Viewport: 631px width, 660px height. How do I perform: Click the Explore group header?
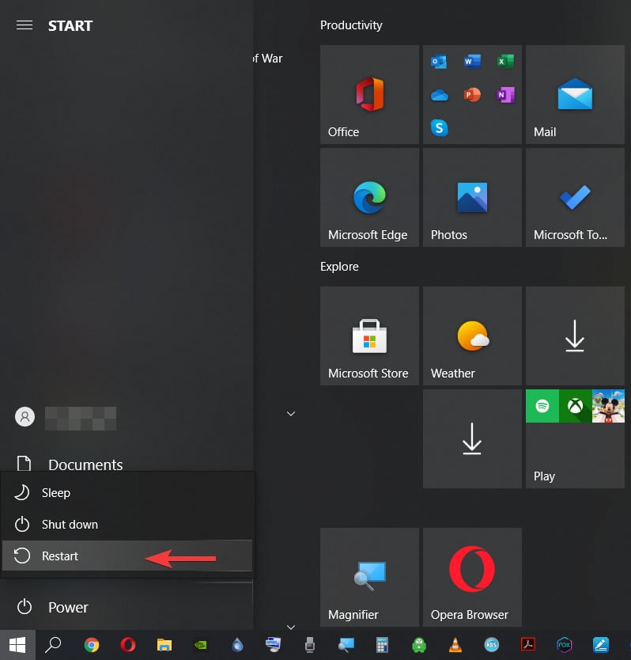339,267
